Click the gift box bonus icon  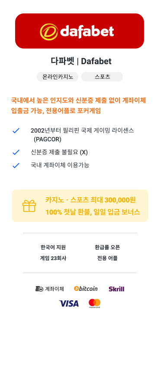pyautogui.click(x=29, y=206)
